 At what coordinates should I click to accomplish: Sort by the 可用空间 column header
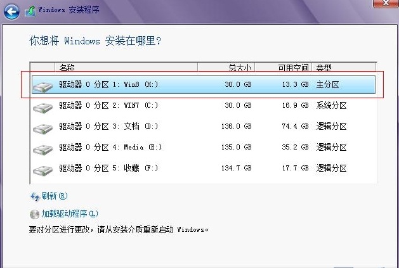coord(284,67)
